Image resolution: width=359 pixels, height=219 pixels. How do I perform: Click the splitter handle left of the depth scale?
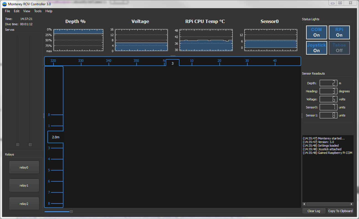43,116
